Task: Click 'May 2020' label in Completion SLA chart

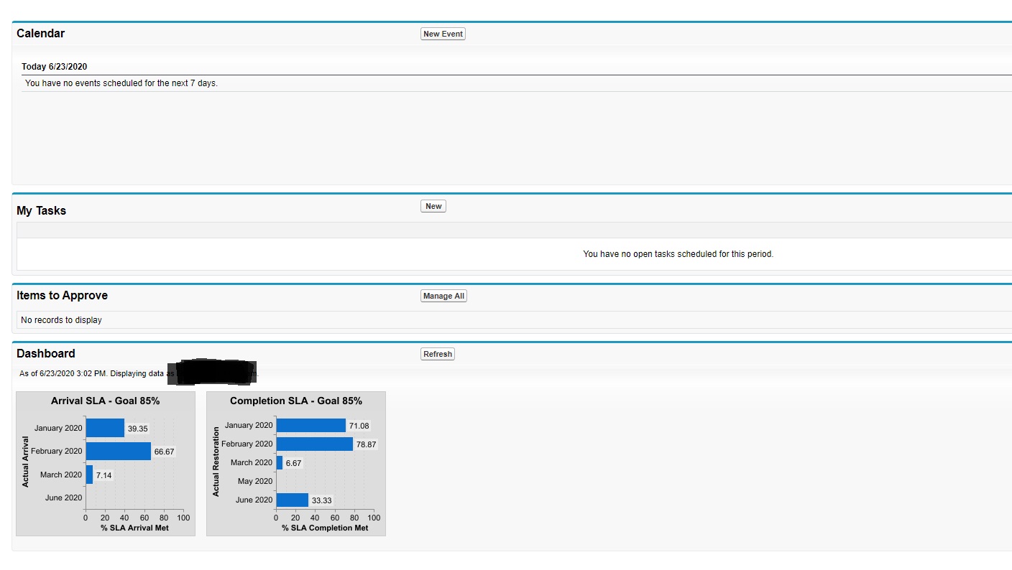Action: pos(255,482)
